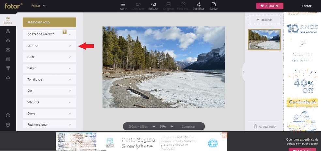Image resolution: width=321 pixels, height=151 pixels.
Task: Click the premium bookmark badge on CORTADOR MÁGICO
Action: click(65, 32)
